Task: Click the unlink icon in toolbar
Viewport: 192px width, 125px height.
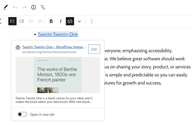Action: pos(70,21)
